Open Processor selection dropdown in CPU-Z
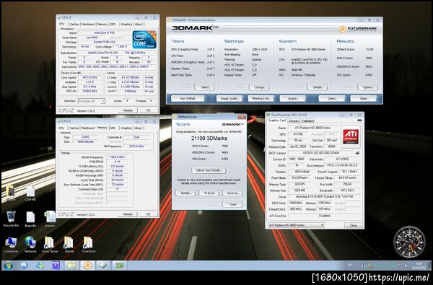Image resolution: width=433 pixels, height=285 pixels. 91,101
